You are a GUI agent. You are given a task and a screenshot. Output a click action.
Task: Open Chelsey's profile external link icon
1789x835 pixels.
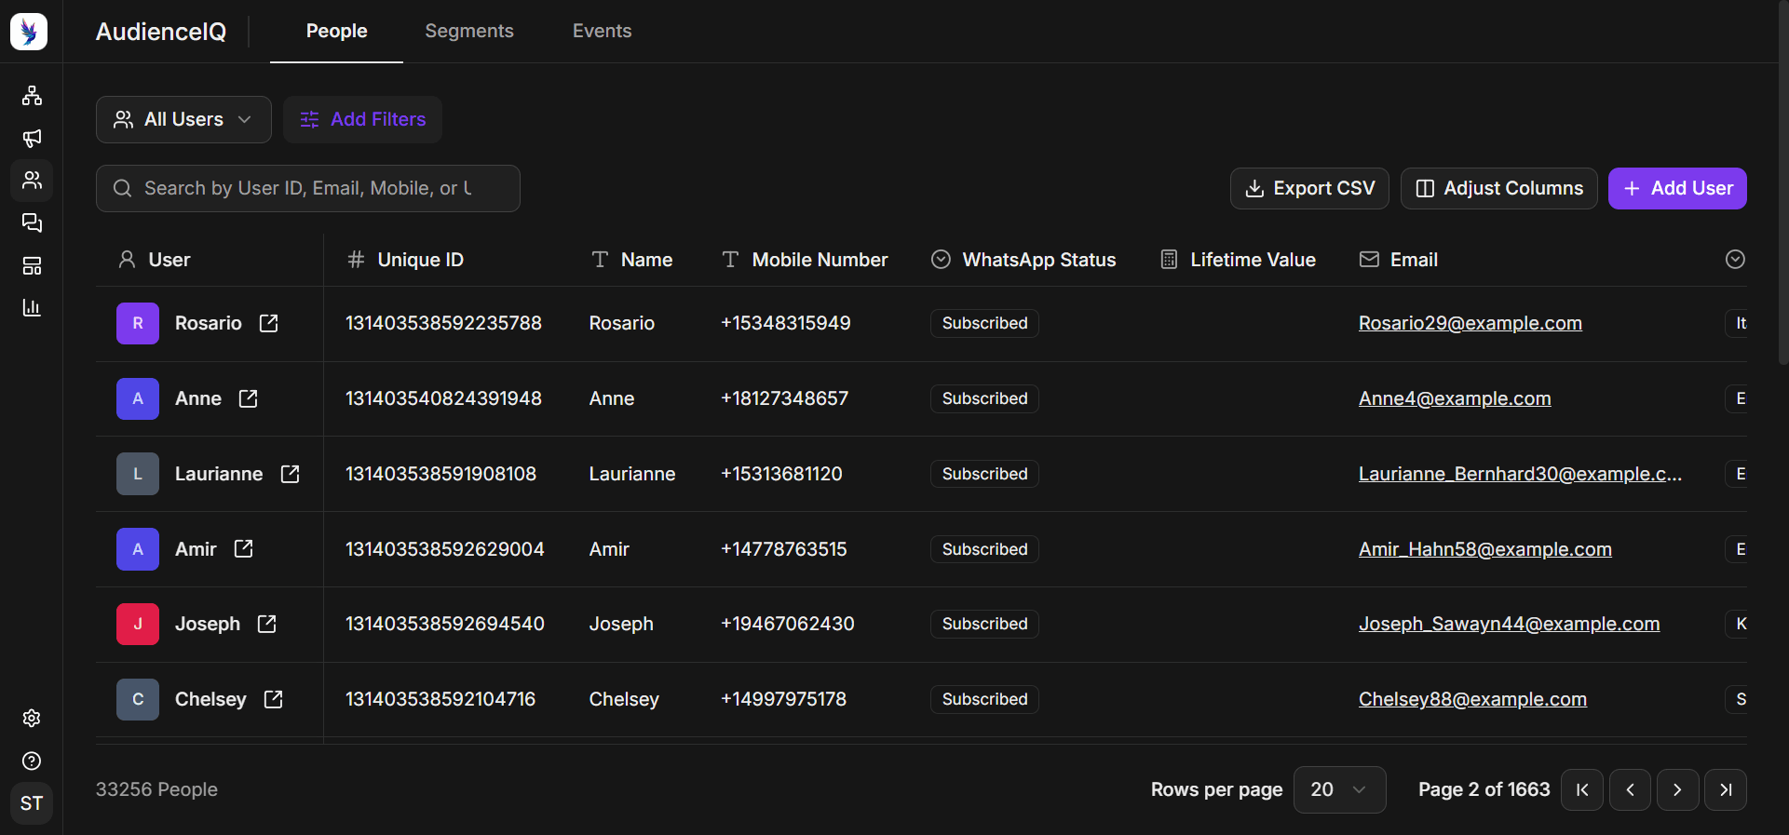tap(273, 699)
